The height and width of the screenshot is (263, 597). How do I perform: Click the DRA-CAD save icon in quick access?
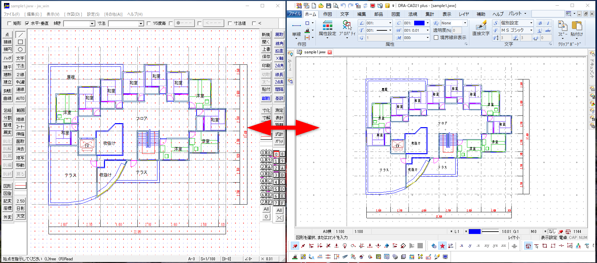coord(328,6)
